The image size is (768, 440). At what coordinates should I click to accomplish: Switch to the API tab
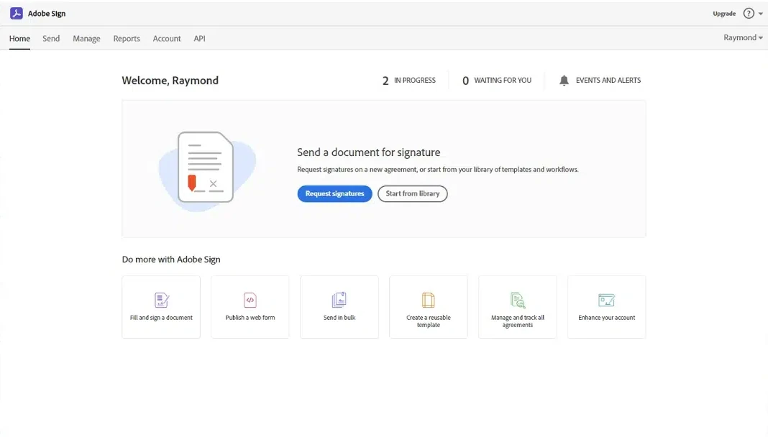click(x=199, y=38)
